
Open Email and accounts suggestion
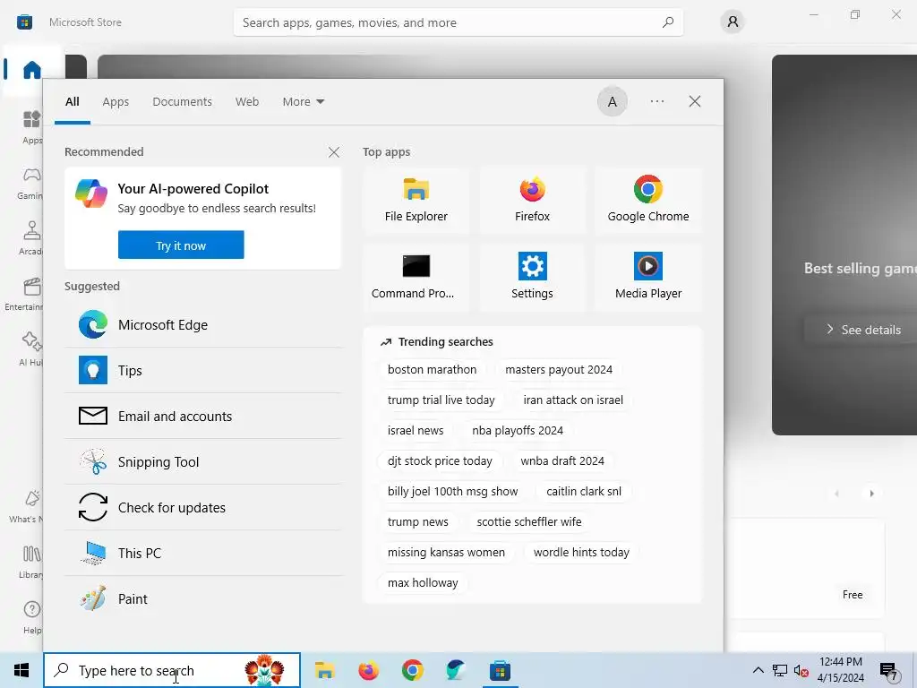click(203, 416)
